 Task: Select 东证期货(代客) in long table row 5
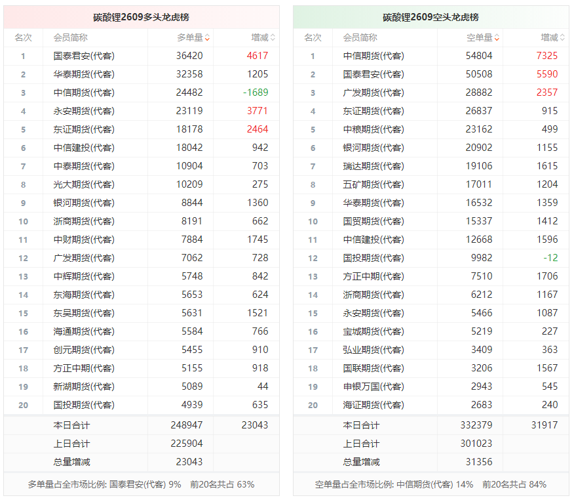coord(84,129)
